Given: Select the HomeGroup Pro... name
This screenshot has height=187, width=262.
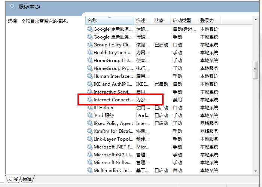Looking at the screenshot, I should point(113,68).
